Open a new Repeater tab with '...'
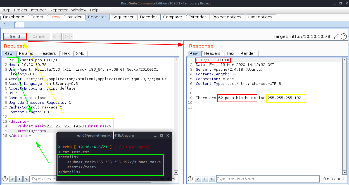 (19, 25)
